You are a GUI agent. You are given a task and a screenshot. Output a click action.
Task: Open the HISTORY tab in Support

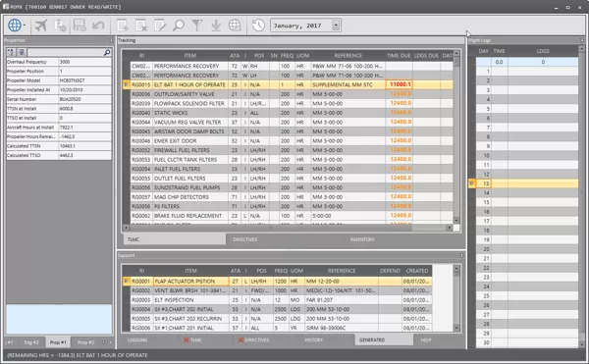(x=314, y=340)
